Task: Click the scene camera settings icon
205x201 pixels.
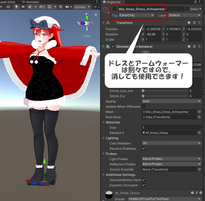Action: click(67, 7)
